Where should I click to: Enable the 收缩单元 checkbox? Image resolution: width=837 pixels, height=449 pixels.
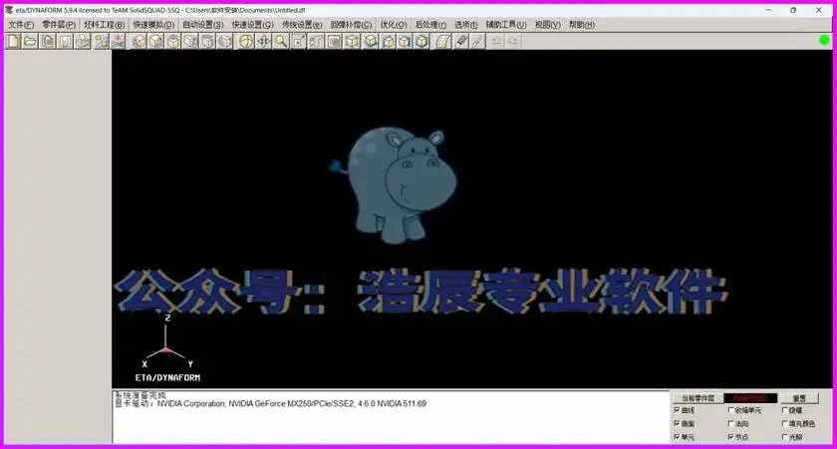point(730,410)
